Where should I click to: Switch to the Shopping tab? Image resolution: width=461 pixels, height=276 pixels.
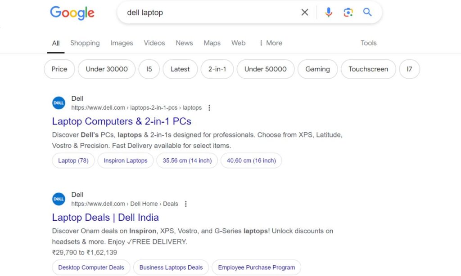click(85, 43)
